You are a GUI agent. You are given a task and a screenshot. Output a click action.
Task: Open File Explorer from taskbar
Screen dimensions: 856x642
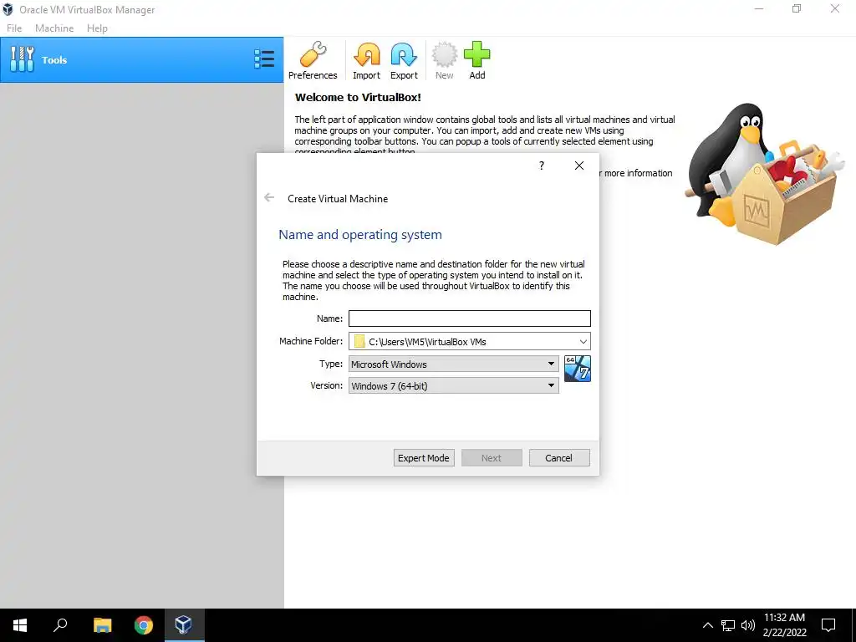(x=102, y=625)
